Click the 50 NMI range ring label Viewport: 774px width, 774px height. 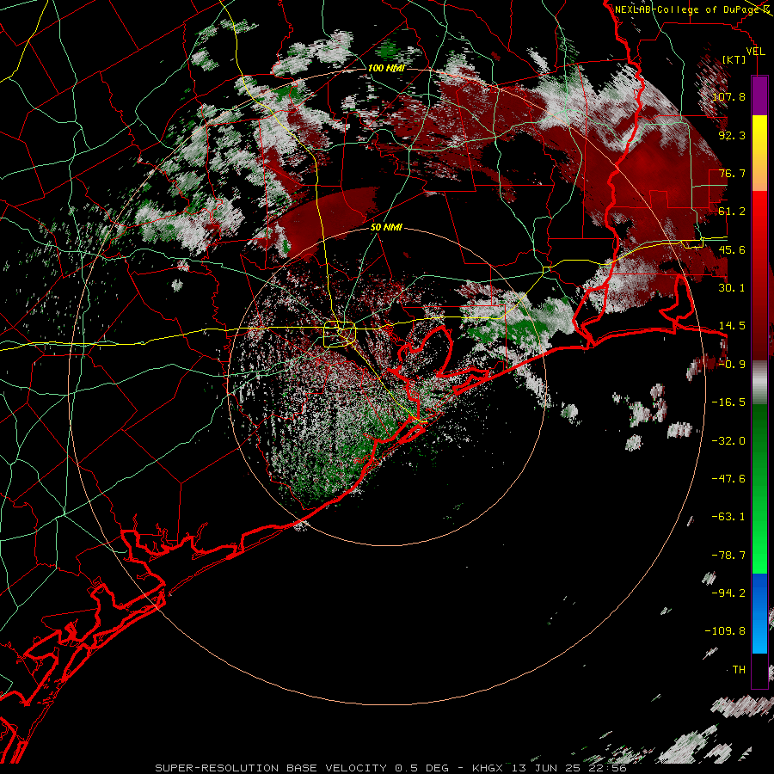[386, 228]
